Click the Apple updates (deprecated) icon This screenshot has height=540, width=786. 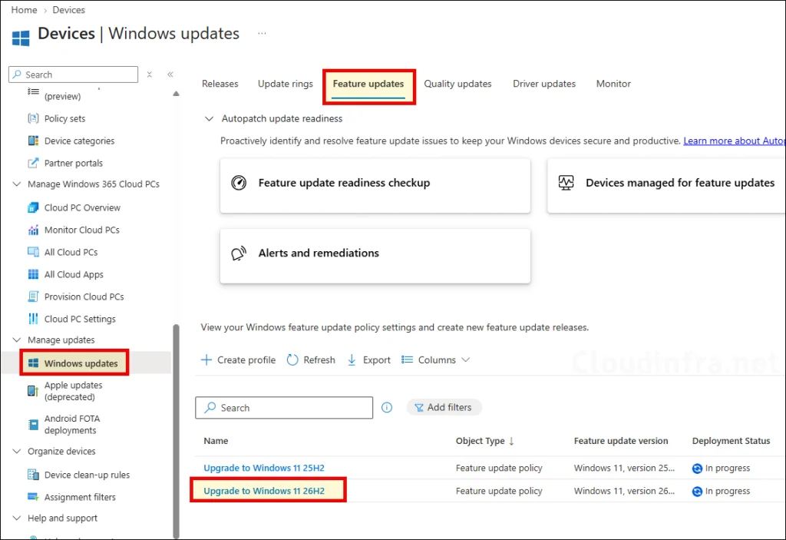click(33, 391)
